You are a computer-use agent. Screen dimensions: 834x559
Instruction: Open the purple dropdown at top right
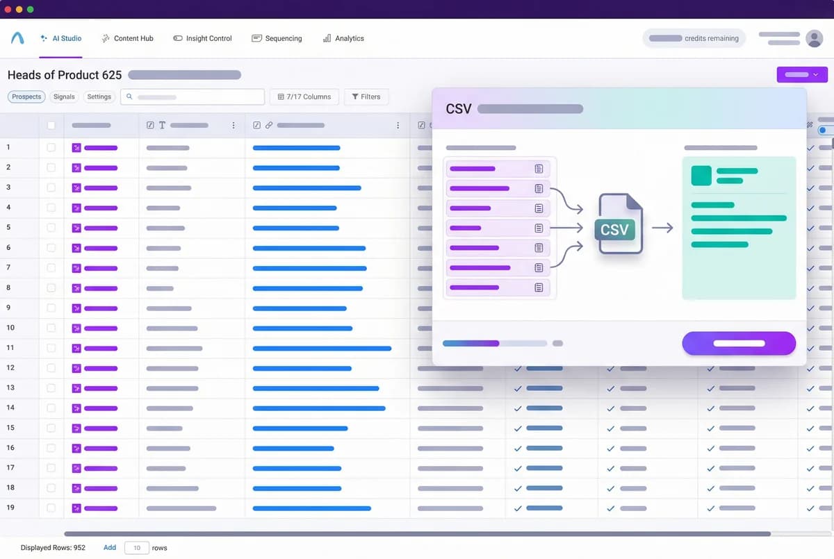[x=802, y=74]
